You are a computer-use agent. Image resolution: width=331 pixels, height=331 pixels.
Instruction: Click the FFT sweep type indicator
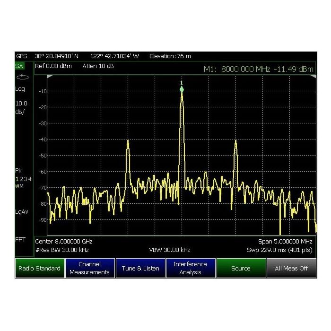pos(21,240)
